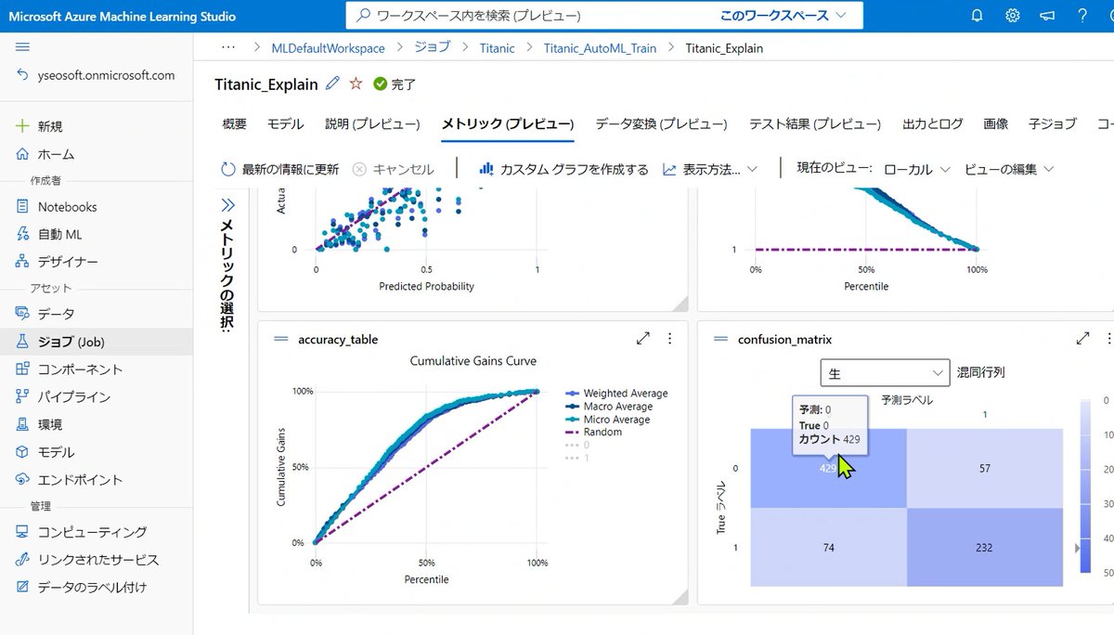The width and height of the screenshot is (1114, 635).
Task: Toggle Weighted Average legend entry
Action: click(x=616, y=394)
